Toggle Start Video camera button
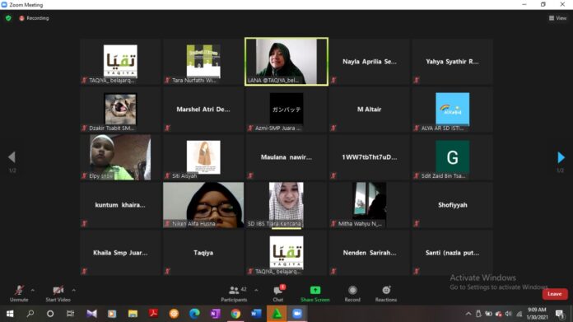 (58, 293)
